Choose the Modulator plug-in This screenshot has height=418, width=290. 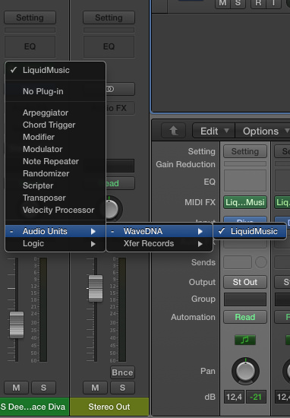pos(55,149)
